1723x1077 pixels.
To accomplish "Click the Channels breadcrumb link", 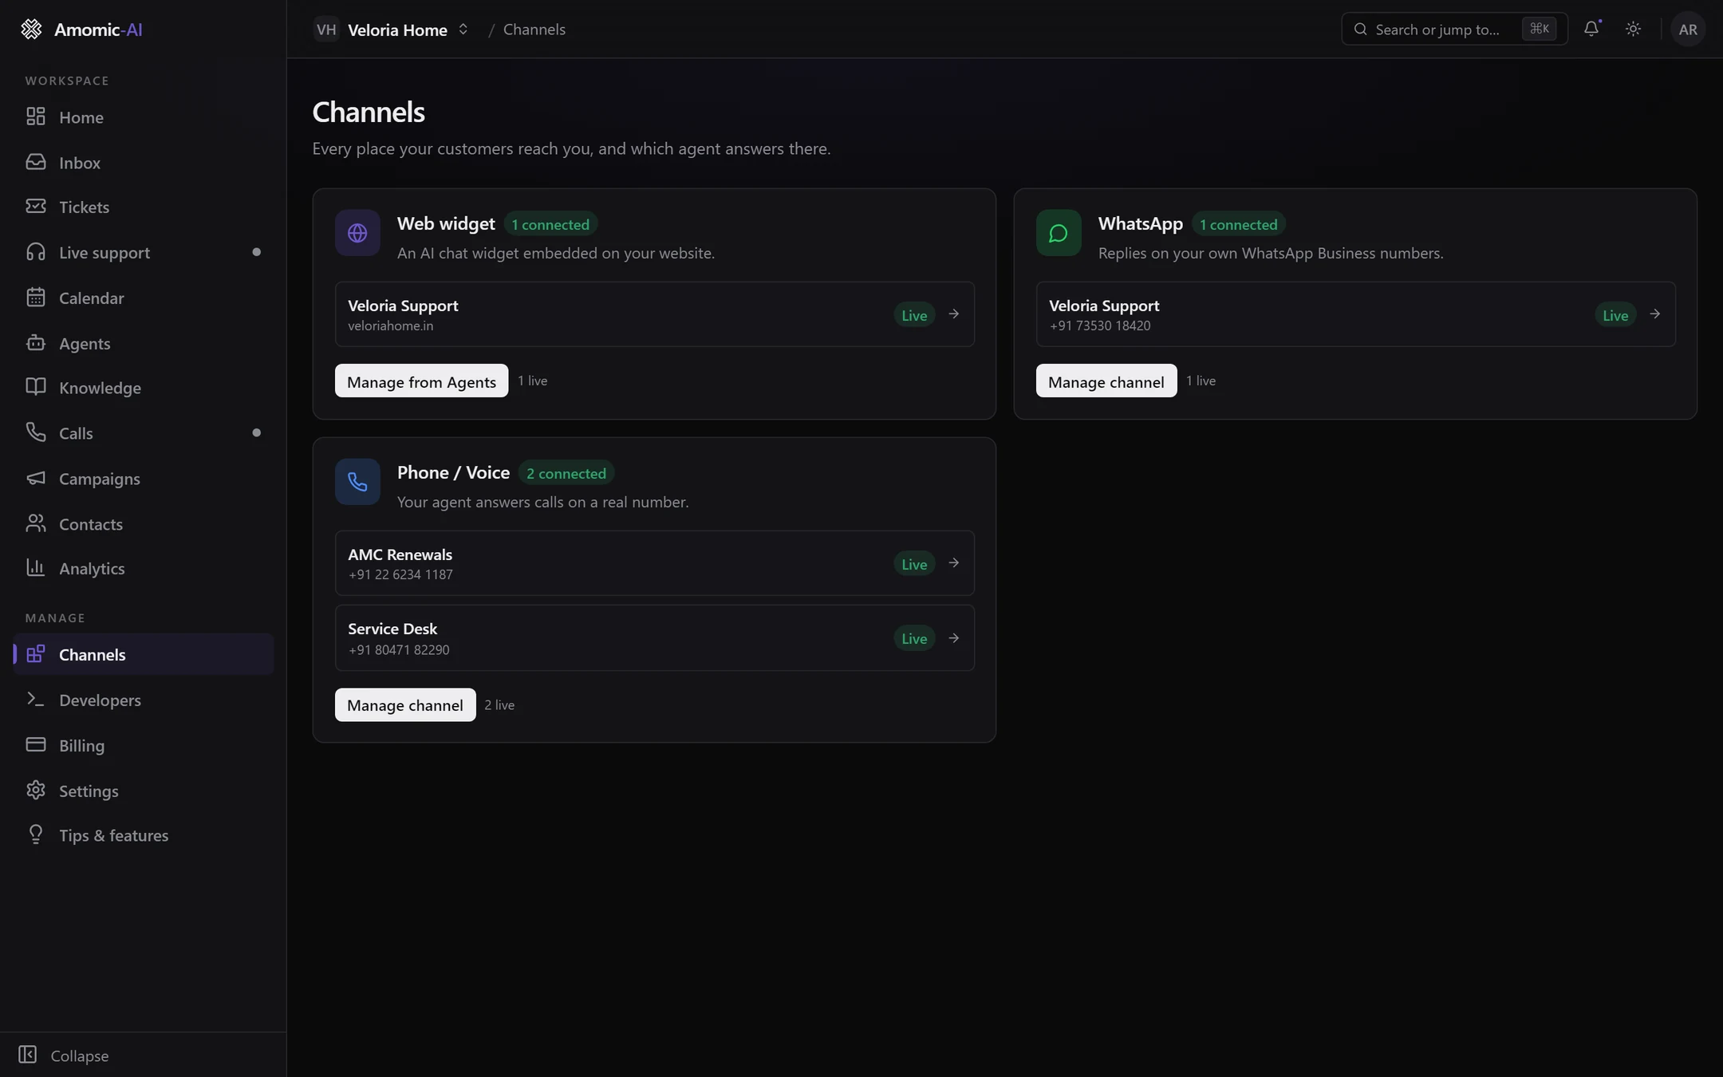I will 534,30.
